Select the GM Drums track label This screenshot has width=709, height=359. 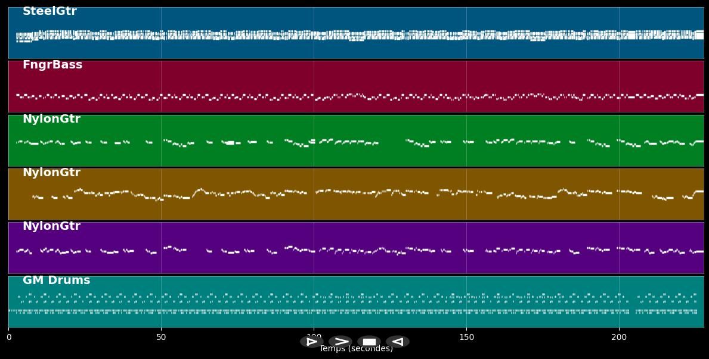56,280
